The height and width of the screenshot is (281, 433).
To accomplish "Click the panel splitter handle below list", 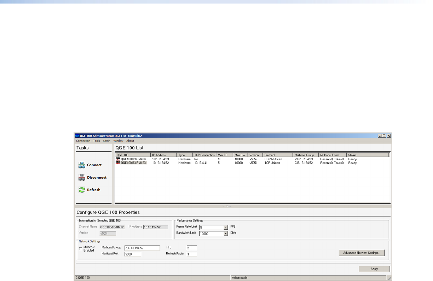I will click(x=226, y=206).
